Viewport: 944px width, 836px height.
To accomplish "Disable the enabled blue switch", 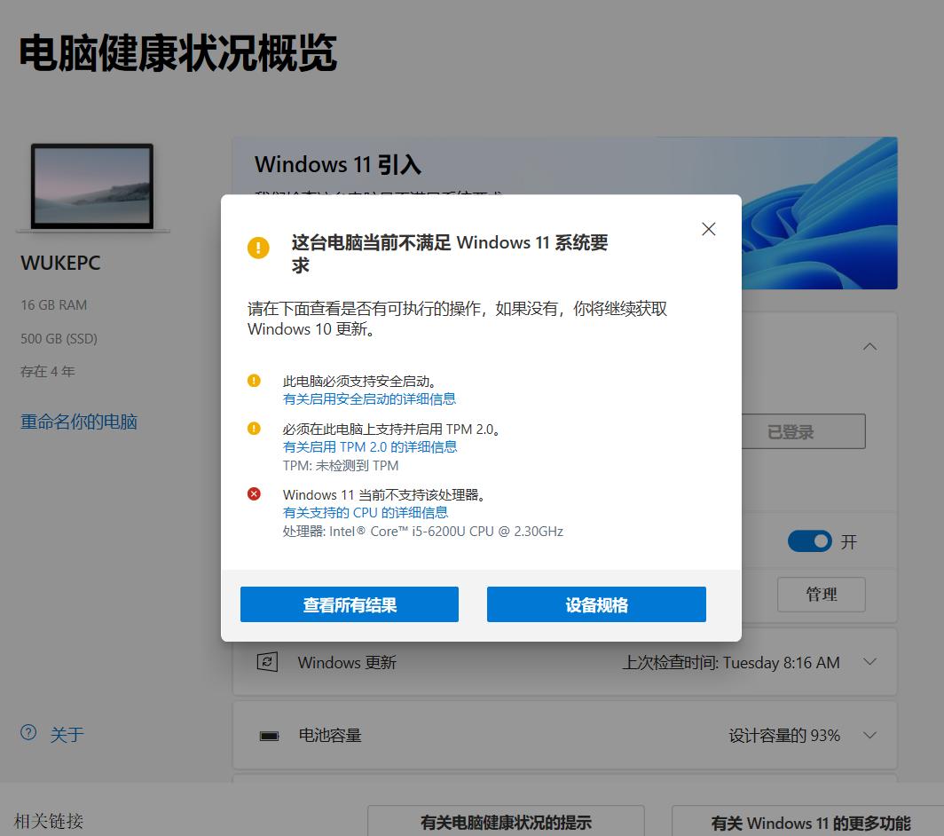I will [x=809, y=540].
